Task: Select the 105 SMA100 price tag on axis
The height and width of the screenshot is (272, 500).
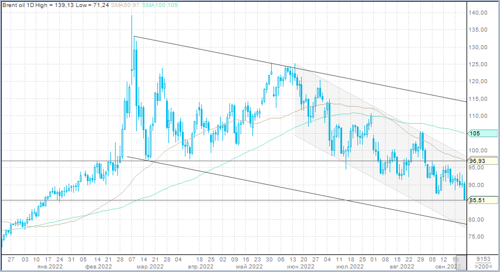Action: (475, 134)
